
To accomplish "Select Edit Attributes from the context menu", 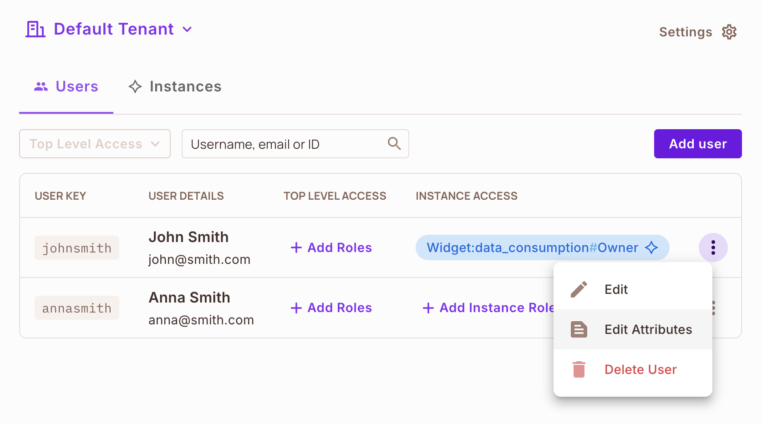I will point(648,329).
